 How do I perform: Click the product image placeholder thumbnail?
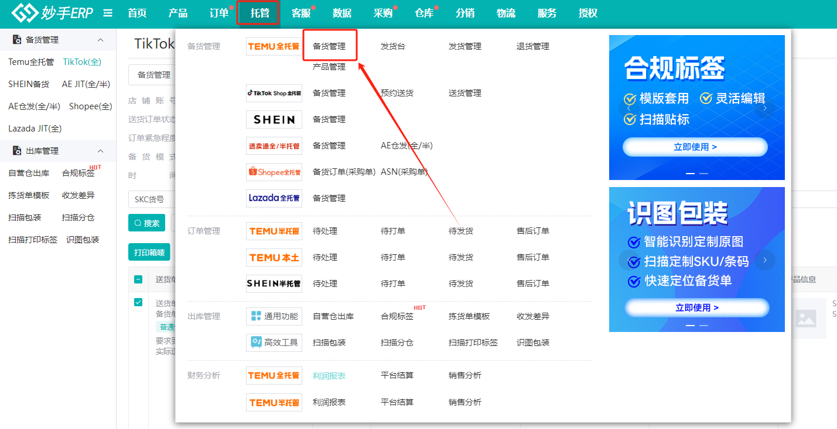pos(806,319)
